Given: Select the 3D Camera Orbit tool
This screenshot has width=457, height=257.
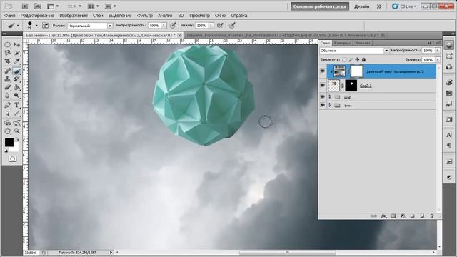Looking at the screenshot, I should click(x=16, y=123).
